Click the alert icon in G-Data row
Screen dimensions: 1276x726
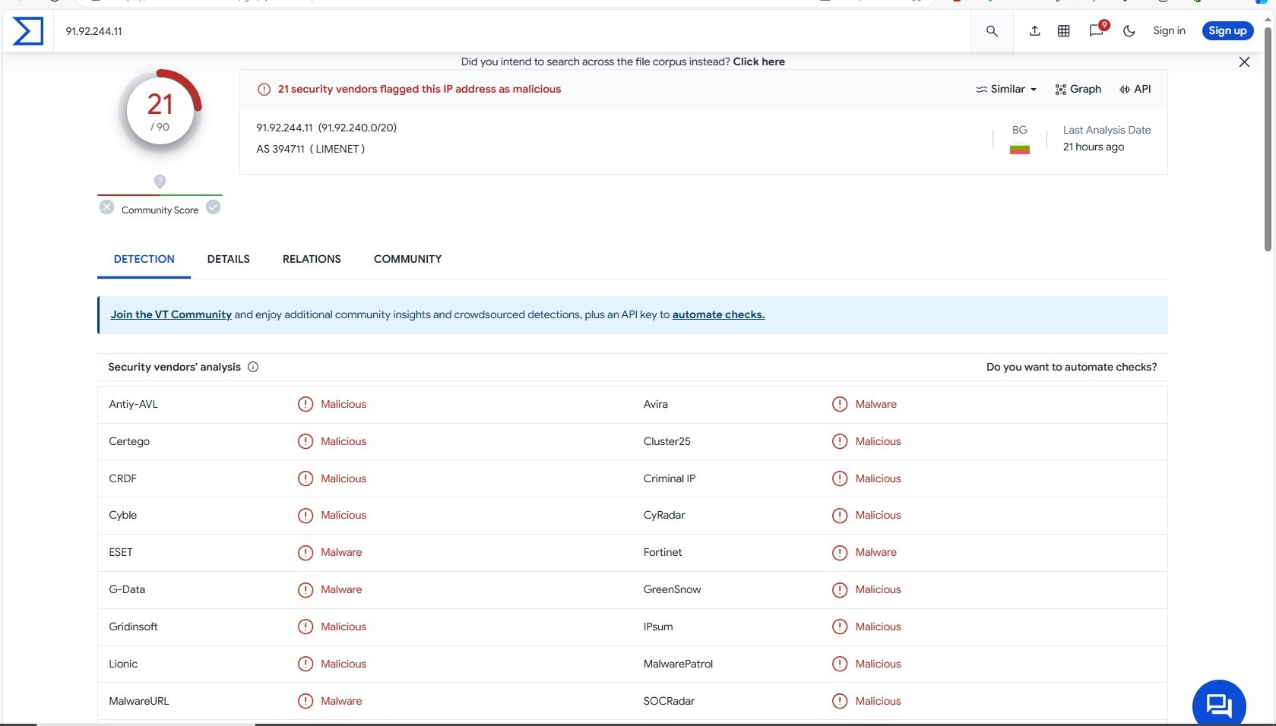[306, 589]
